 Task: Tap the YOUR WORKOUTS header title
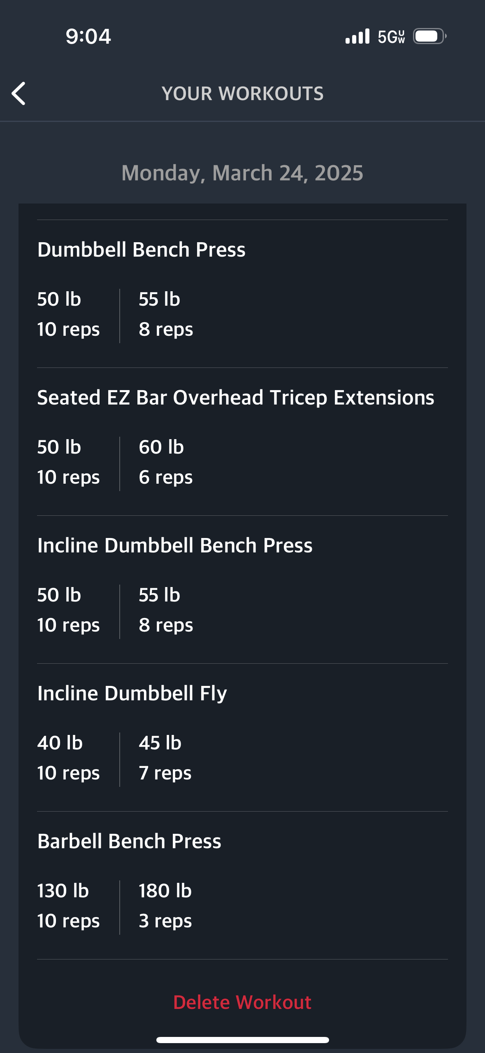tap(243, 94)
